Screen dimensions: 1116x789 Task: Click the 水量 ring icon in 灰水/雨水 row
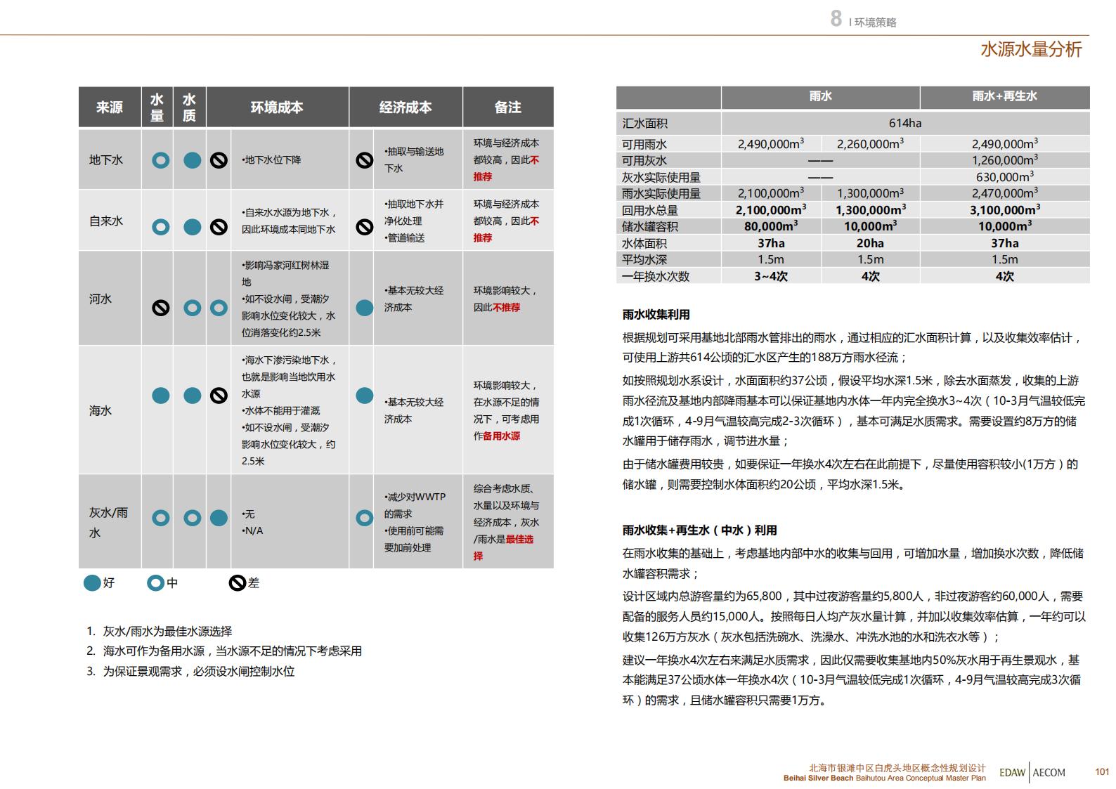pos(161,519)
